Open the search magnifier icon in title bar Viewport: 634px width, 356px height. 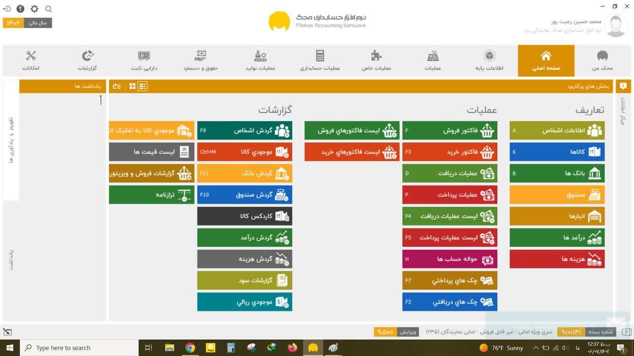coord(49,9)
